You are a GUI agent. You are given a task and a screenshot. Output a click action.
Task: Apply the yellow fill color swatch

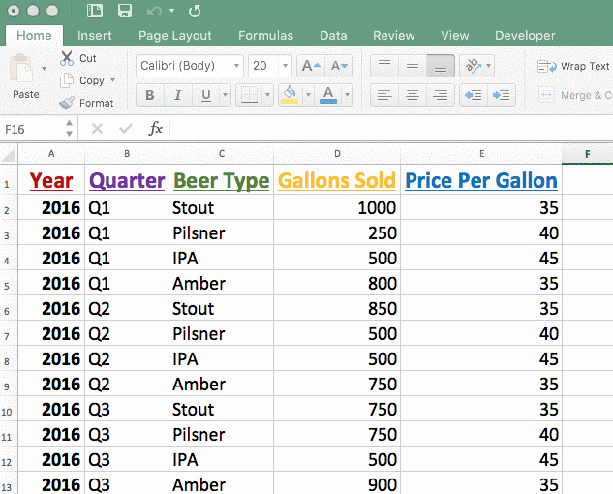[x=289, y=95]
